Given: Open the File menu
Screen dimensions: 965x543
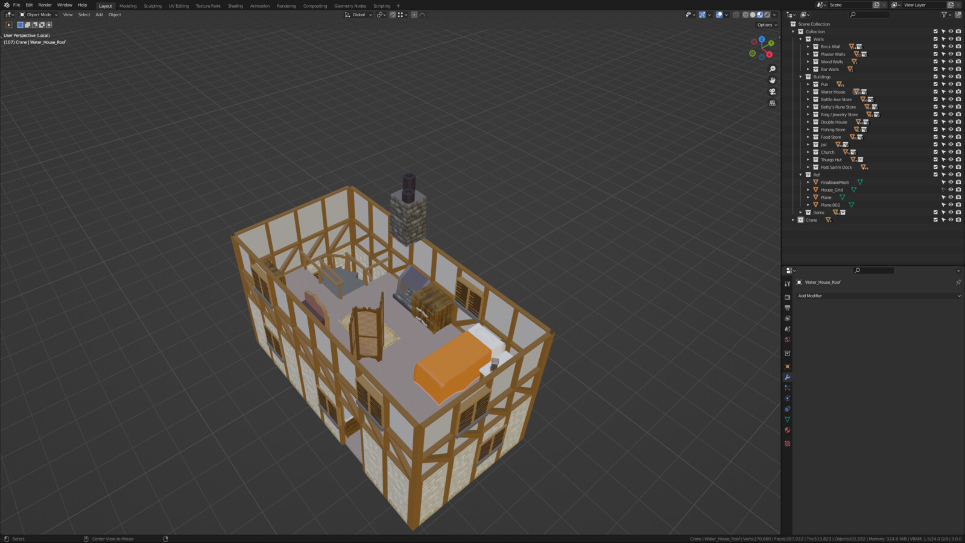Looking at the screenshot, I should [x=17, y=5].
